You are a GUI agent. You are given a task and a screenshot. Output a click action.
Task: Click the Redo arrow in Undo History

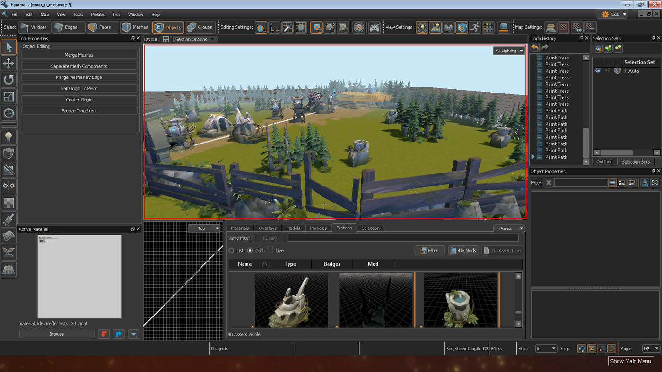(545, 47)
